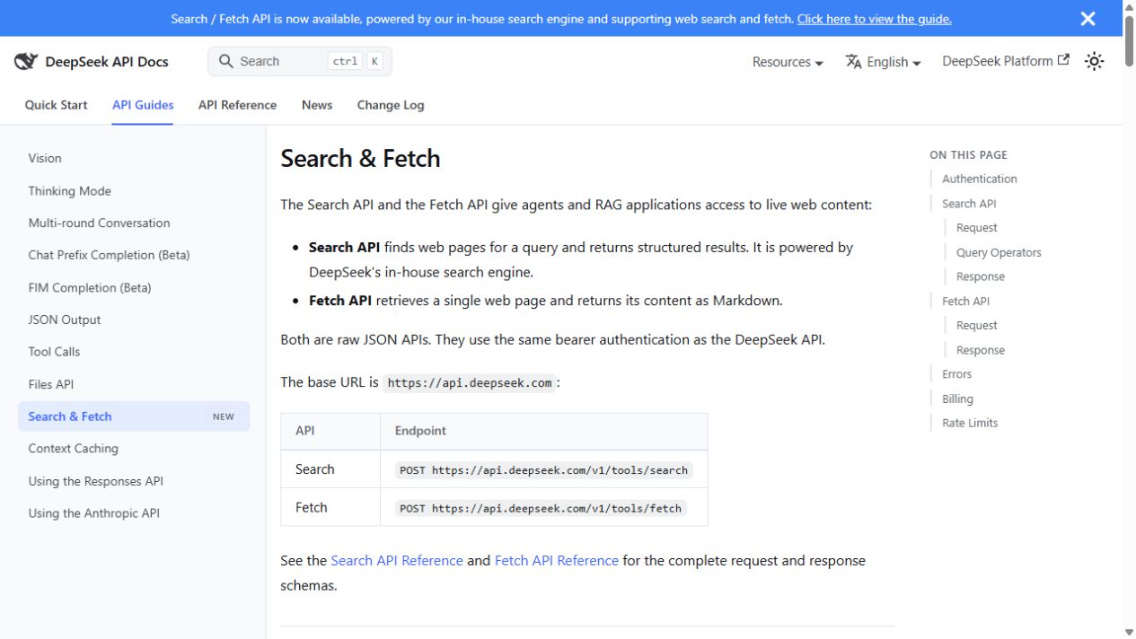Switch to the Quick Start tab
The height and width of the screenshot is (639, 1136).
pyautogui.click(x=56, y=105)
